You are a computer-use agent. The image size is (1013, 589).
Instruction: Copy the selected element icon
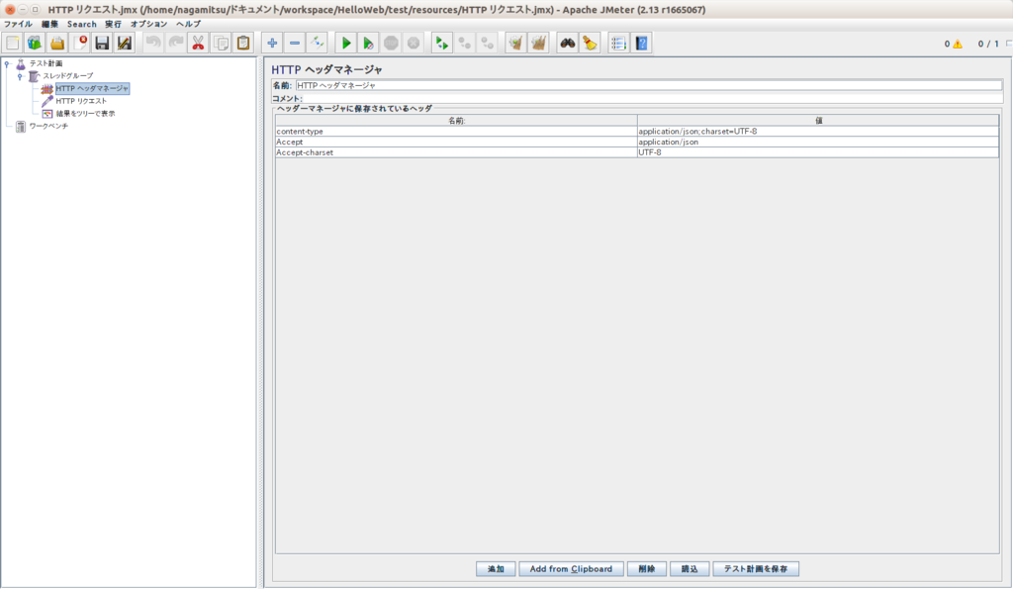tap(221, 44)
